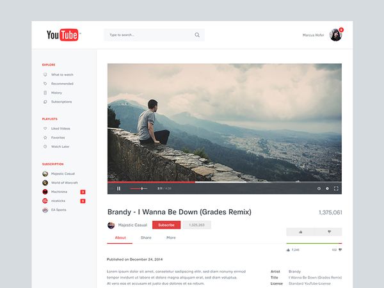Click the Favorites star icon
Image resolution: width=384 pixels, height=288 pixels.
click(45, 138)
